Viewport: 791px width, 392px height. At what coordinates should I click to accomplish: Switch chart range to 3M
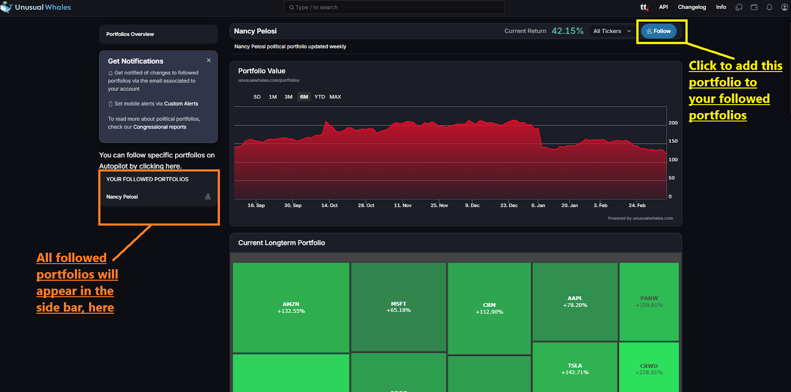pyautogui.click(x=289, y=97)
